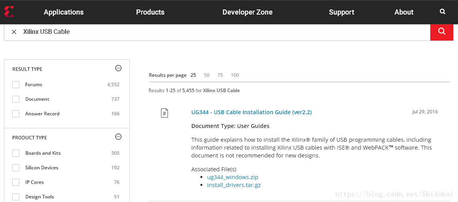Open UG344 USB Cable Installation Guide link

[x=252, y=112]
